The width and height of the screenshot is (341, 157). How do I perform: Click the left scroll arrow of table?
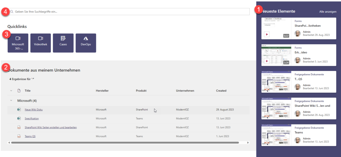[9, 143]
